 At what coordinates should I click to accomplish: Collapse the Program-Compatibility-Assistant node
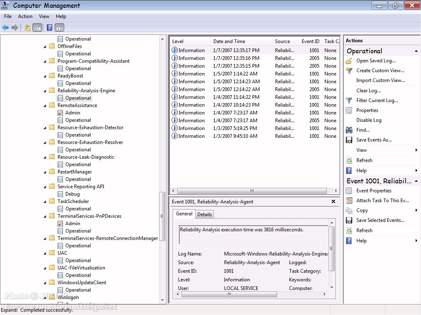45,62
